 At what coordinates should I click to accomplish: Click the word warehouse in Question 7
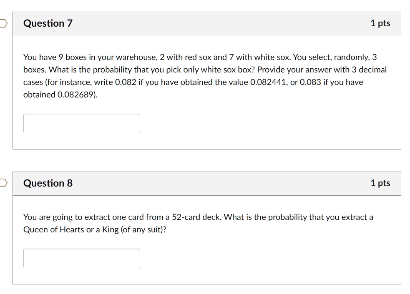point(137,57)
